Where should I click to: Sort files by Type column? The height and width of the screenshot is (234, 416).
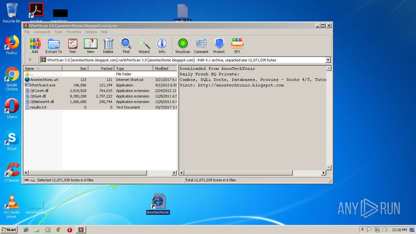(x=134, y=69)
